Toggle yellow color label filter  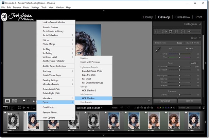click(x=160, y=108)
